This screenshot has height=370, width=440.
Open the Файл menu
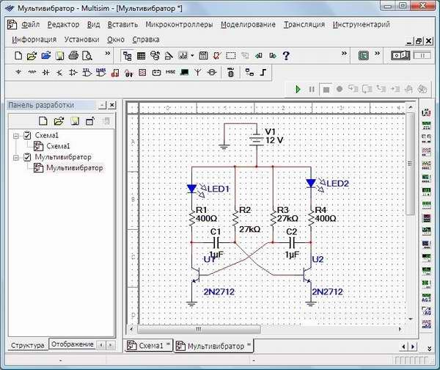point(31,25)
